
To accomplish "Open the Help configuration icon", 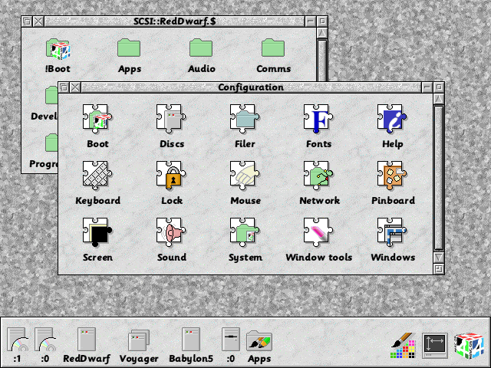I will (392, 119).
